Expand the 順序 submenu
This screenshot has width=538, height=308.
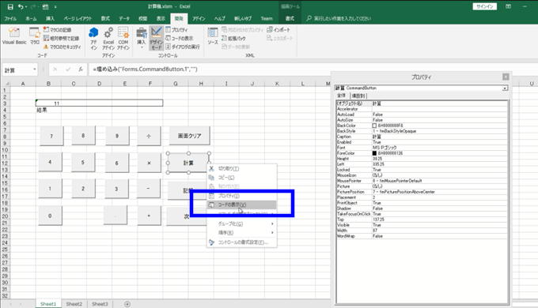tap(241, 233)
